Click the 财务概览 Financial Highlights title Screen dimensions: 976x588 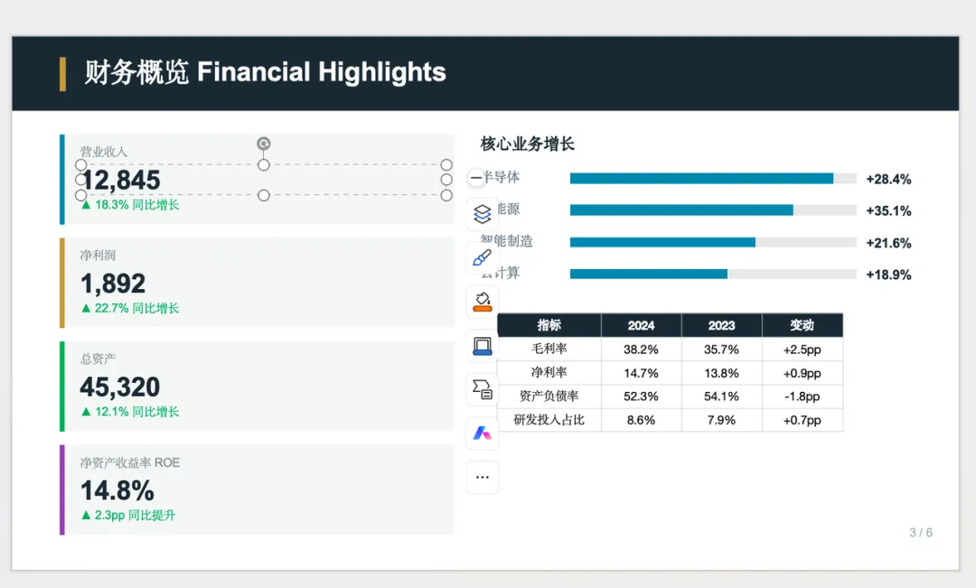265,72
